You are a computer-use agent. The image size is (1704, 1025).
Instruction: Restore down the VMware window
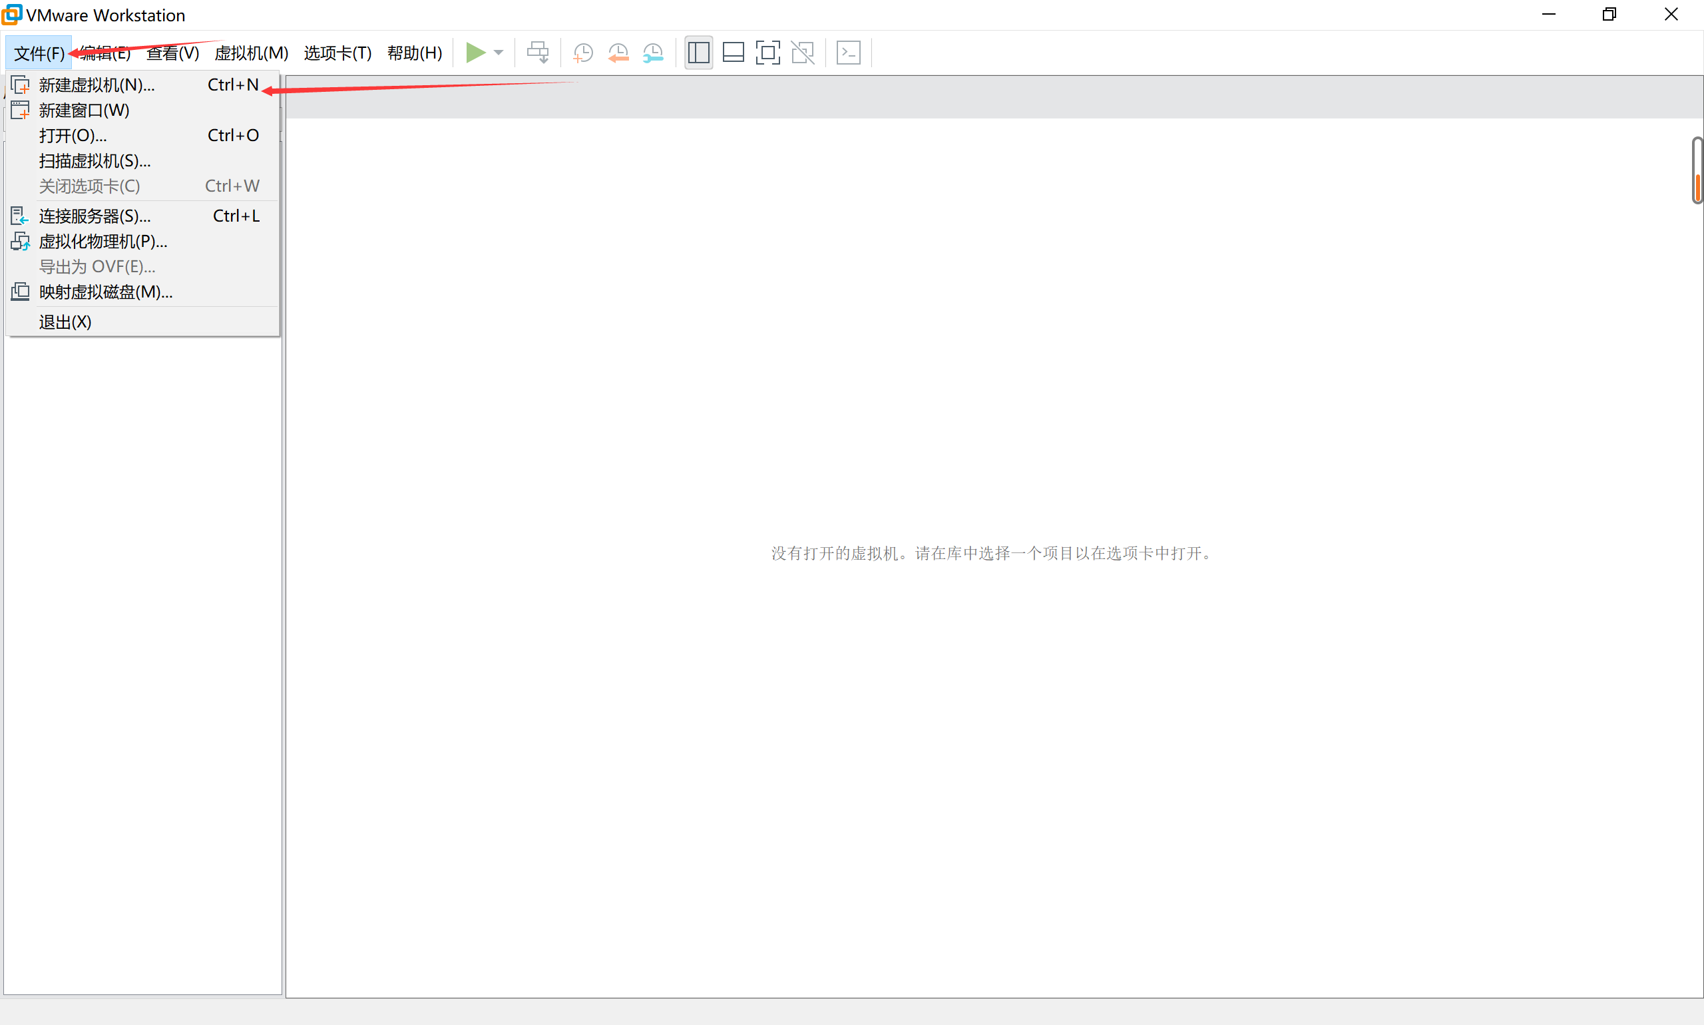(1609, 15)
